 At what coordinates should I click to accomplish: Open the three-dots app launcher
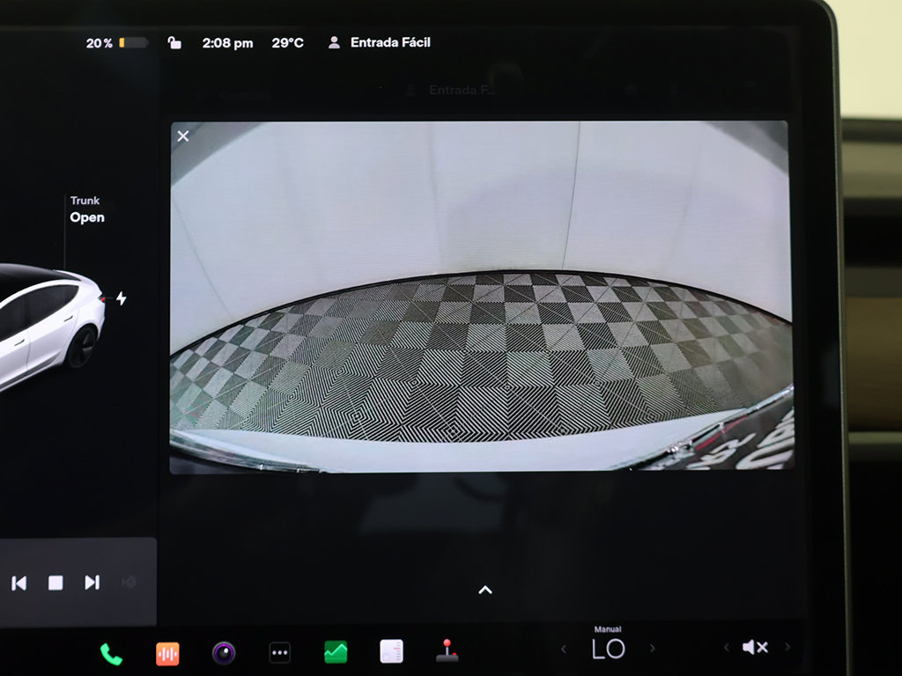coord(279,653)
